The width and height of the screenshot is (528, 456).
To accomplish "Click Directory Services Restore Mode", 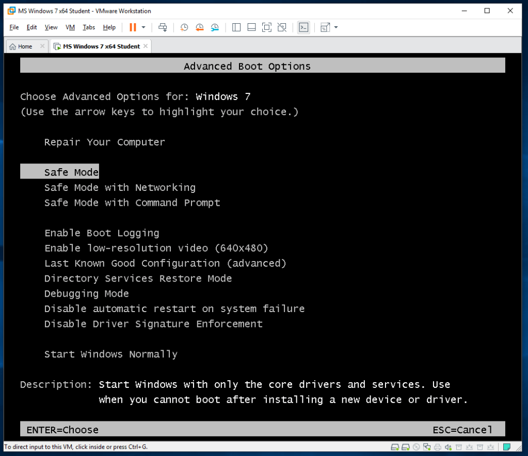I will tap(138, 279).
